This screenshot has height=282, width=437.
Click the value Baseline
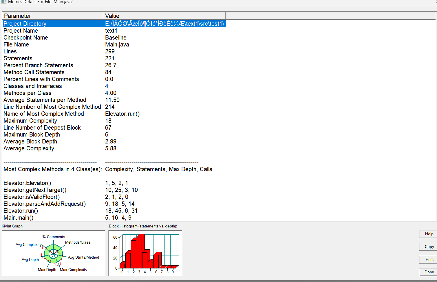point(116,38)
